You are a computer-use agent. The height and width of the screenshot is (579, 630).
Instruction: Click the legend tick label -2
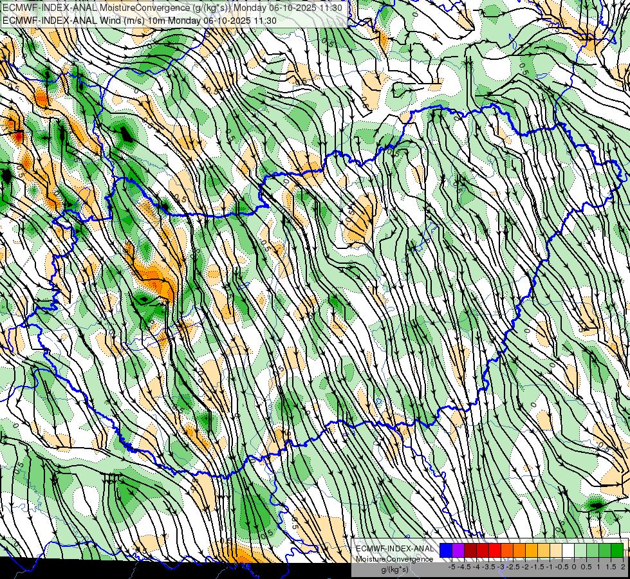click(525, 567)
